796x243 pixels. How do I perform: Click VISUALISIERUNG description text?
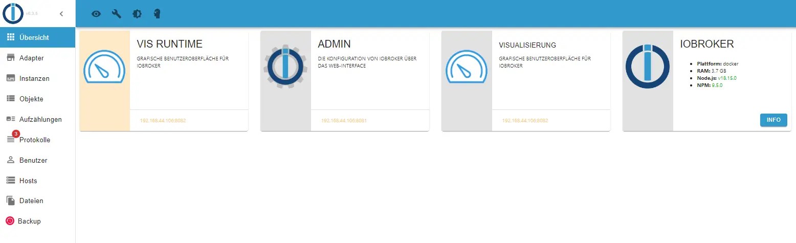(545, 62)
